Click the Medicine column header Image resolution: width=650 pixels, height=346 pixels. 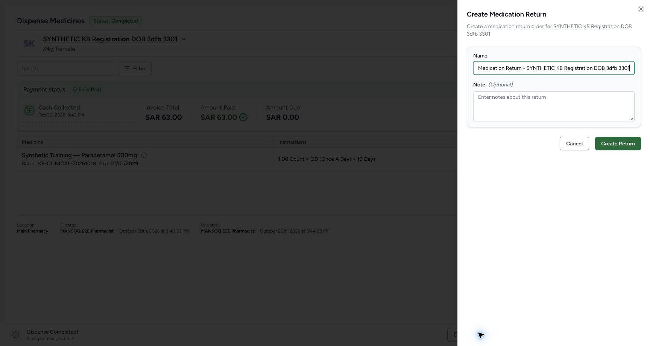[33, 142]
